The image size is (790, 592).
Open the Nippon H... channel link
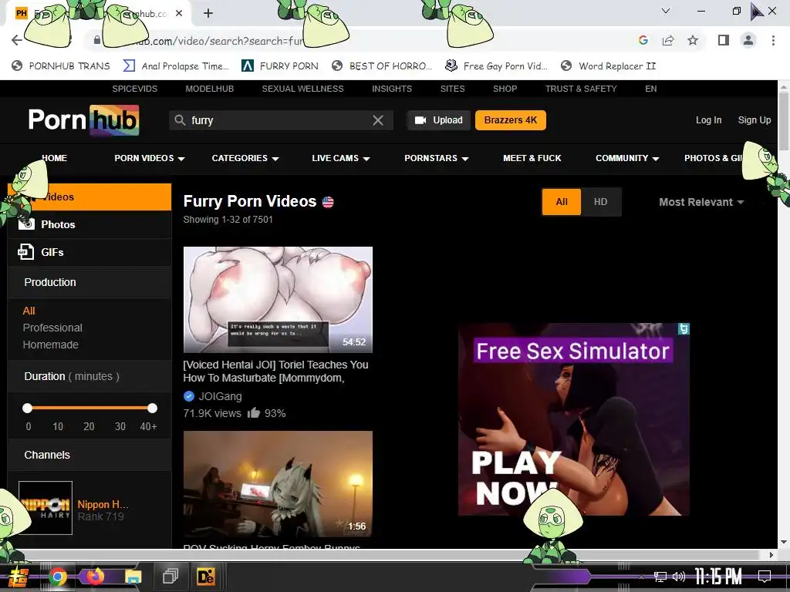(103, 504)
